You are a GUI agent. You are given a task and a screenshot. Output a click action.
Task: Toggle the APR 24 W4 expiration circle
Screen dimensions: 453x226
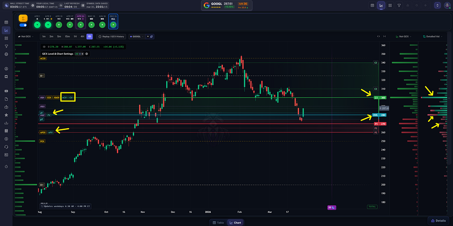pos(81,25)
